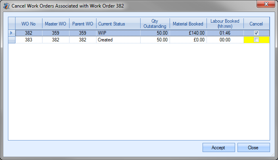This screenshot has width=278, height=160.
Task: Click Labour Booked (hh:mm) column header
Action: click(225, 23)
